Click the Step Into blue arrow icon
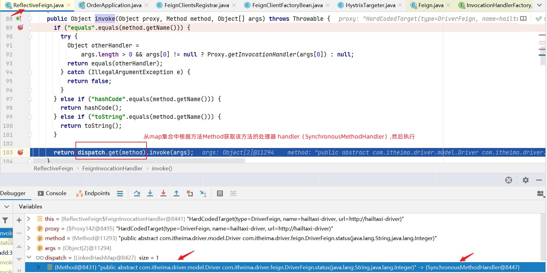 pos(150,194)
